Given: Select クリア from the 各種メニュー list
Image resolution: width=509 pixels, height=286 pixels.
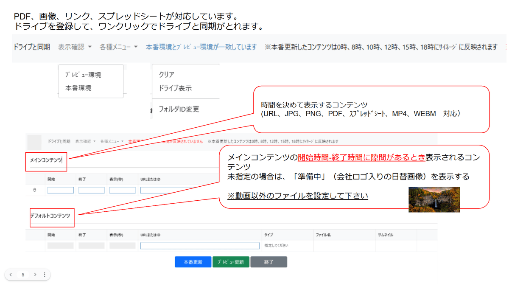Looking at the screenshot, I should click(166, 75).
